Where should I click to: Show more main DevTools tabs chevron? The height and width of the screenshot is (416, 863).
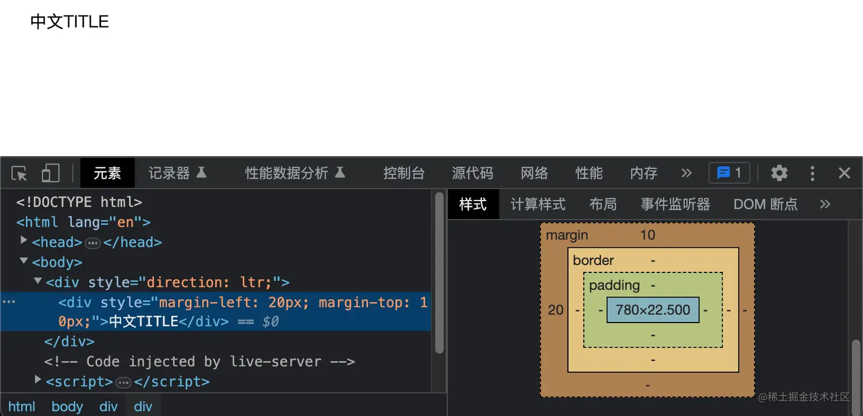687,173
